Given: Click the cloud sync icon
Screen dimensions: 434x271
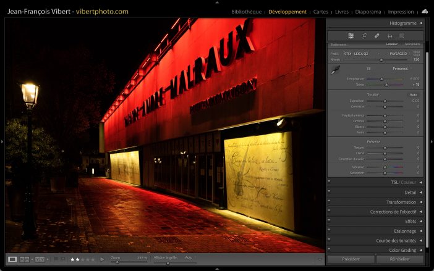Looking at the screenshot, I should coord(425,11).
